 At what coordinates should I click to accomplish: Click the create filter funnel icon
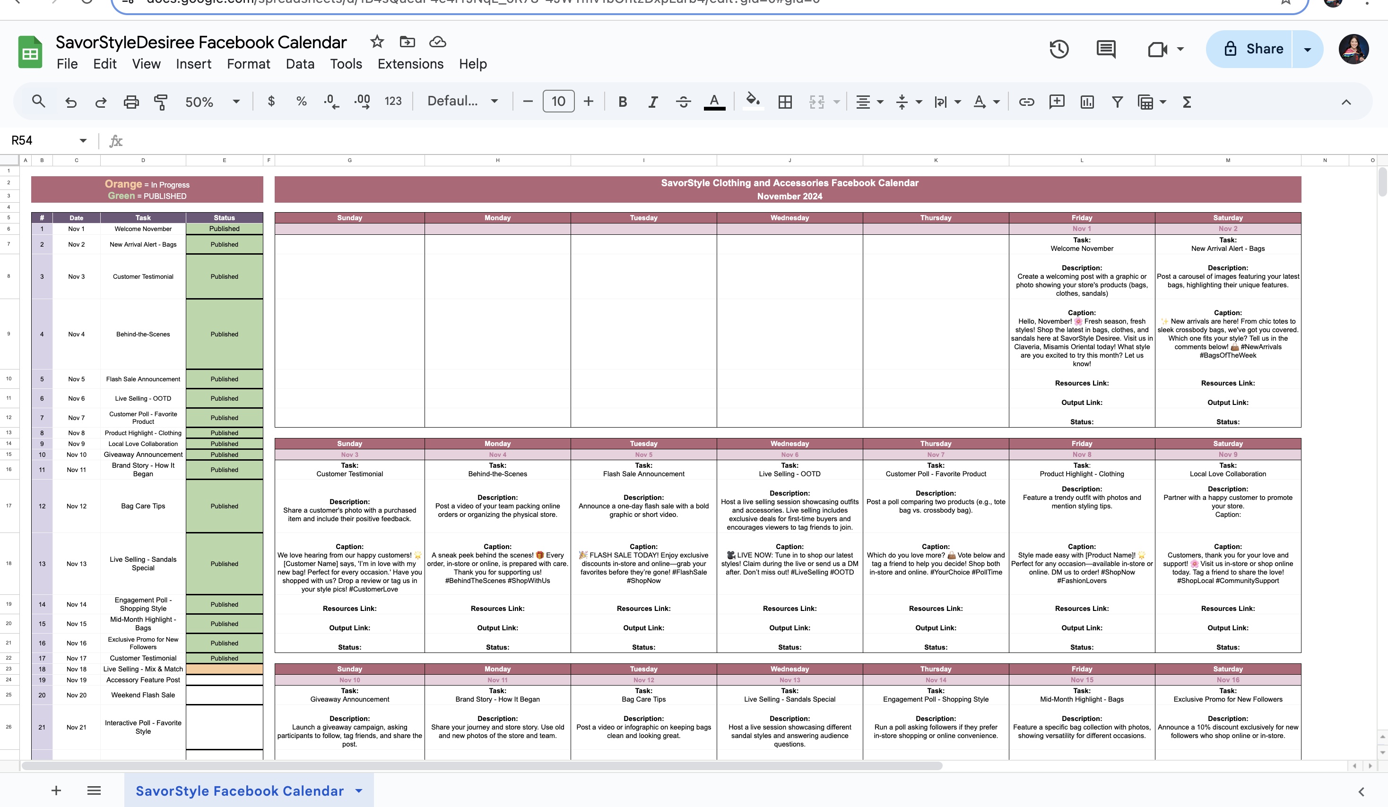tap(1117, 102)
